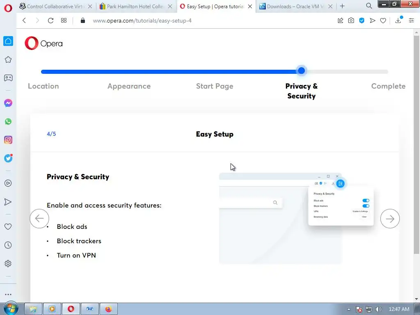Click the Opera logo on the page
The width and height of the screenshot is (420, 315).
point(43,43)
